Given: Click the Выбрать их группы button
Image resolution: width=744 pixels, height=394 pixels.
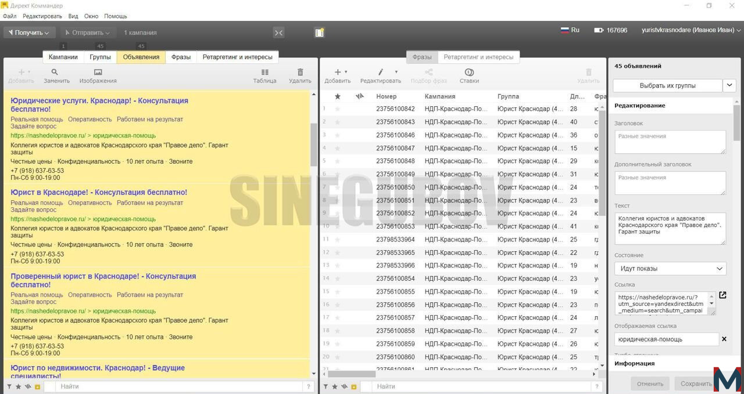Looking at the screenshot, I should point(668,85).
